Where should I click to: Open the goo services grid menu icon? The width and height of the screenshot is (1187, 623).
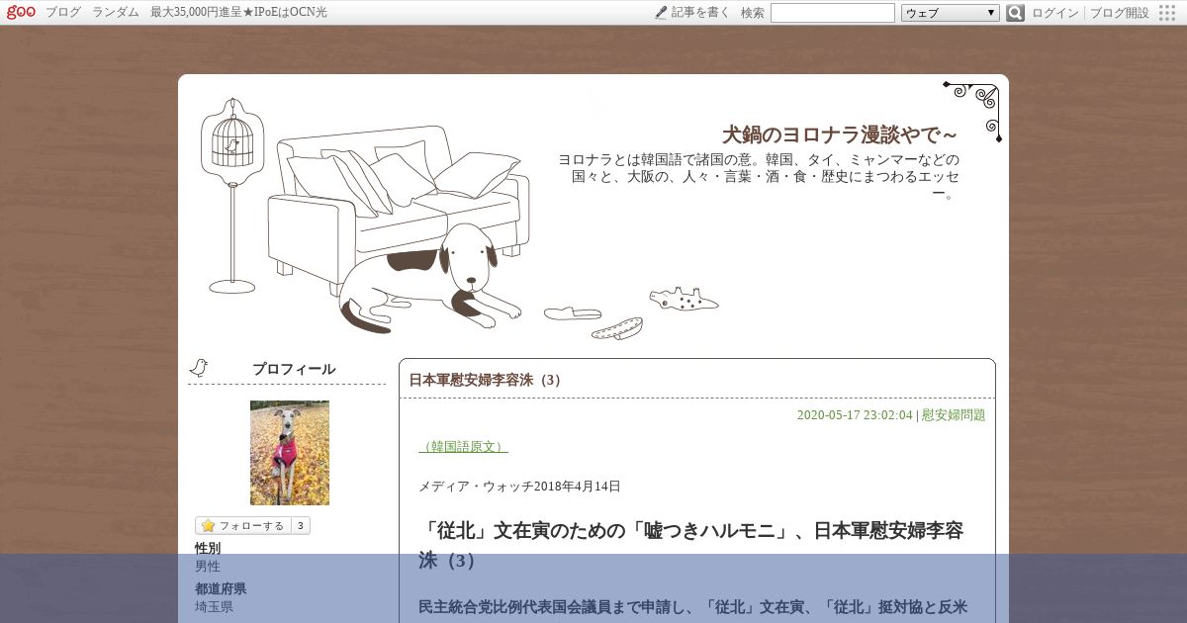click(1167, 13)
